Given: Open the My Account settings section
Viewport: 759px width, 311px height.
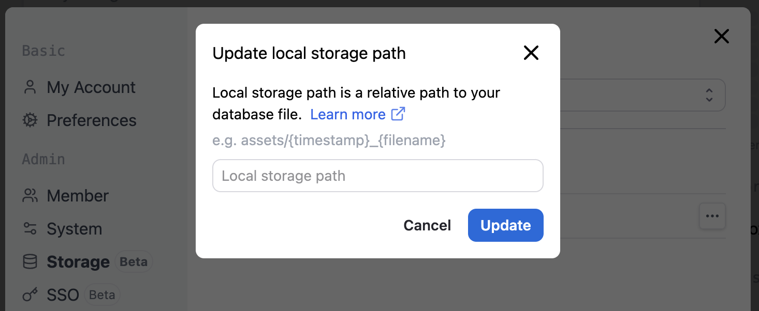Looking at the screenshot, I should point(91,87).
